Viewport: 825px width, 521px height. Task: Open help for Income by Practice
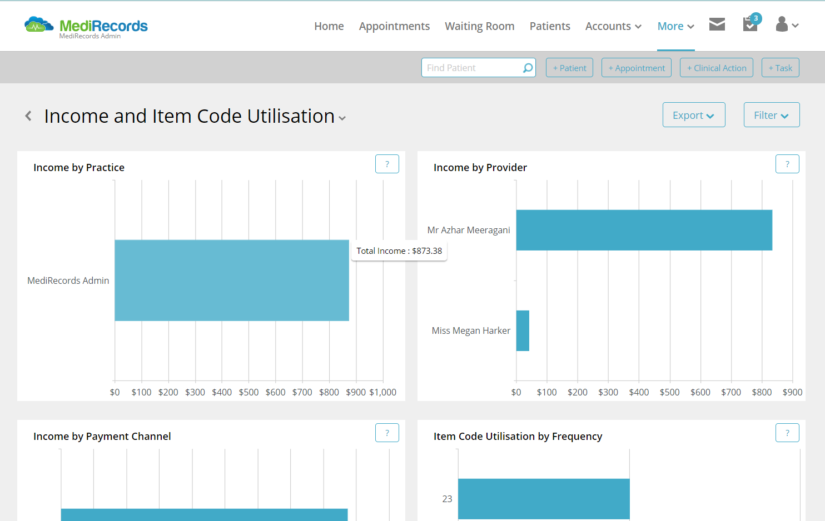tap(387, 164)
